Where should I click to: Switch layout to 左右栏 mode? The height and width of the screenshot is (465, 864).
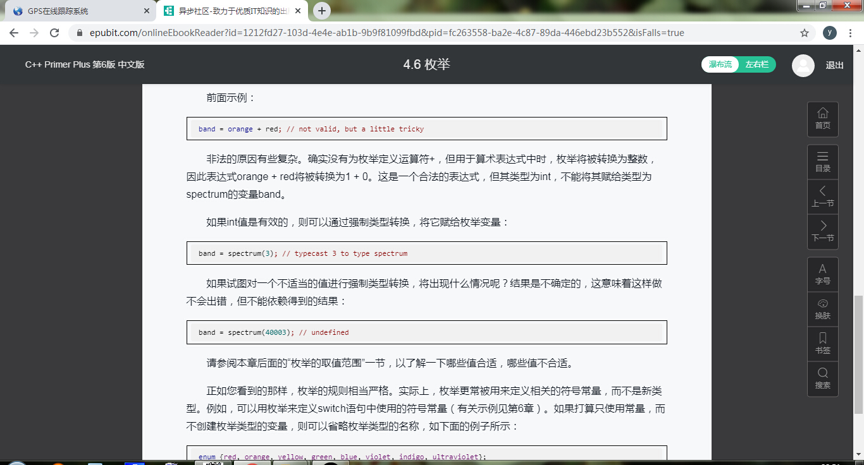point(756,64)
